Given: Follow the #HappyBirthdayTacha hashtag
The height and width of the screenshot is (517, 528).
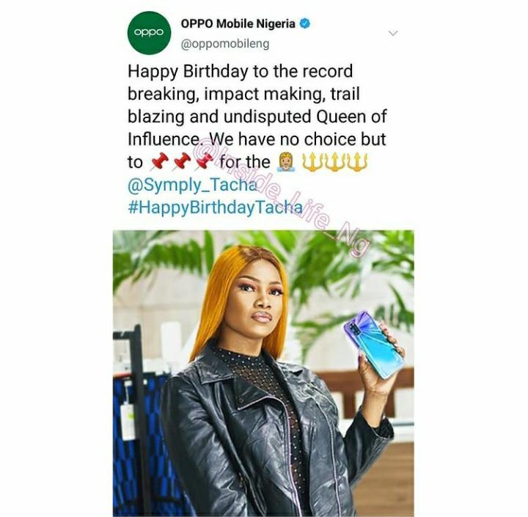Looking at the screenshot, I should pyautogui.click(x=215, y=208).
